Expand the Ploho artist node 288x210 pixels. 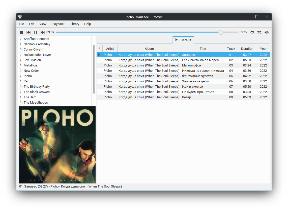point(21,76)
